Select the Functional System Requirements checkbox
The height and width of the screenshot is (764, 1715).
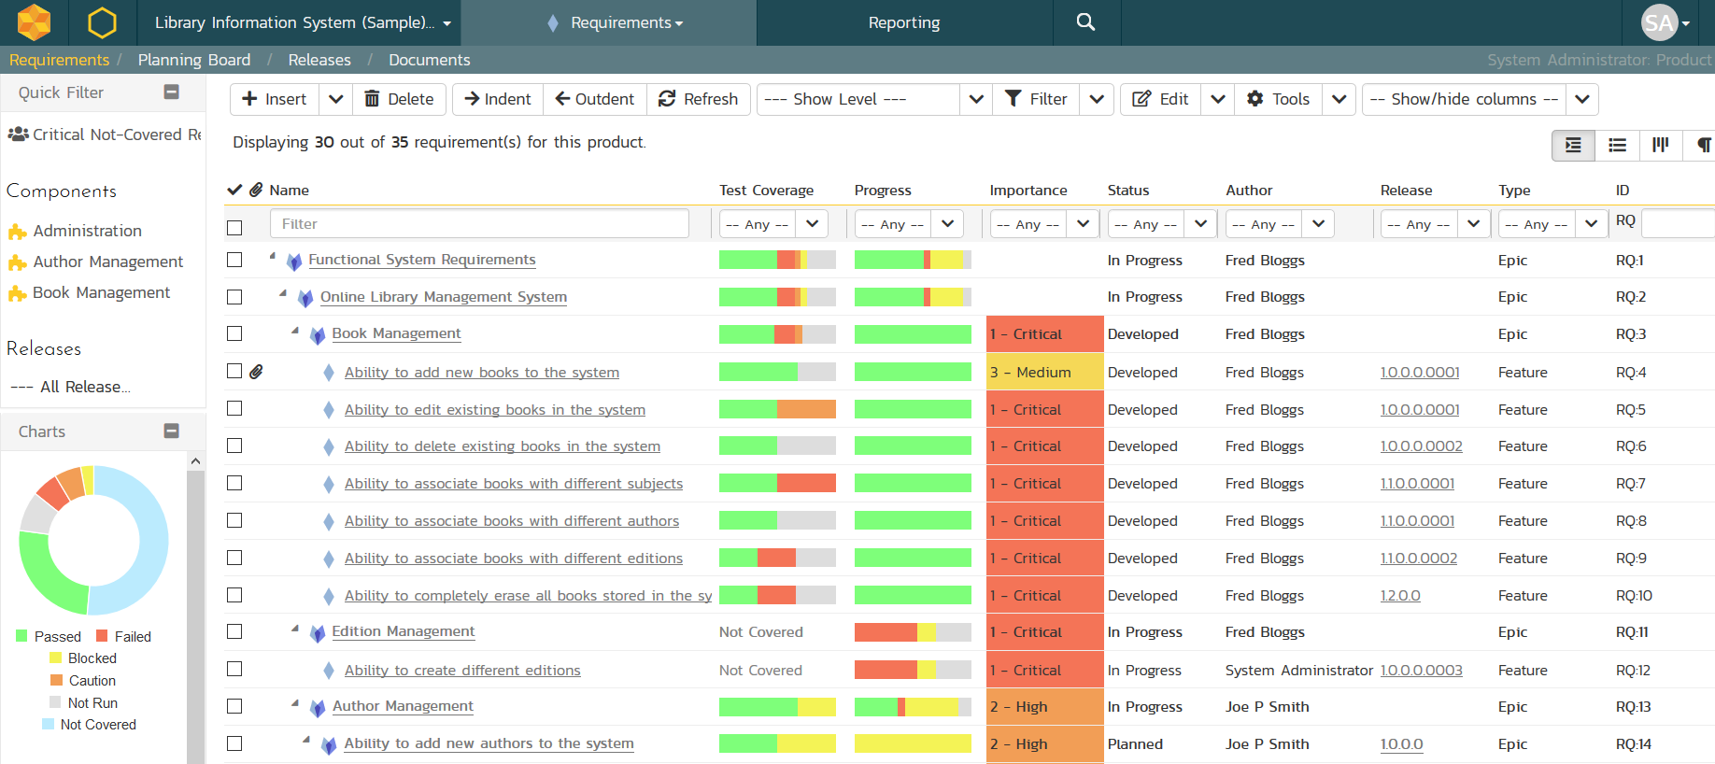click(x=234, y=260)
